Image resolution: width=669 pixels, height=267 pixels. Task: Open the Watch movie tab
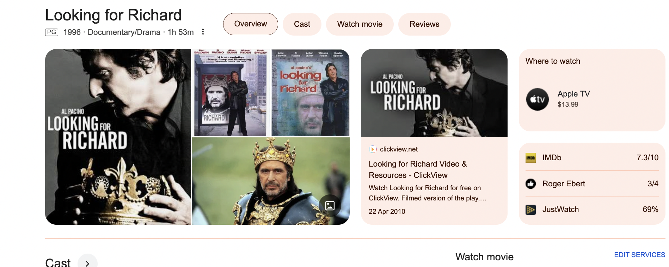point(360,24)
